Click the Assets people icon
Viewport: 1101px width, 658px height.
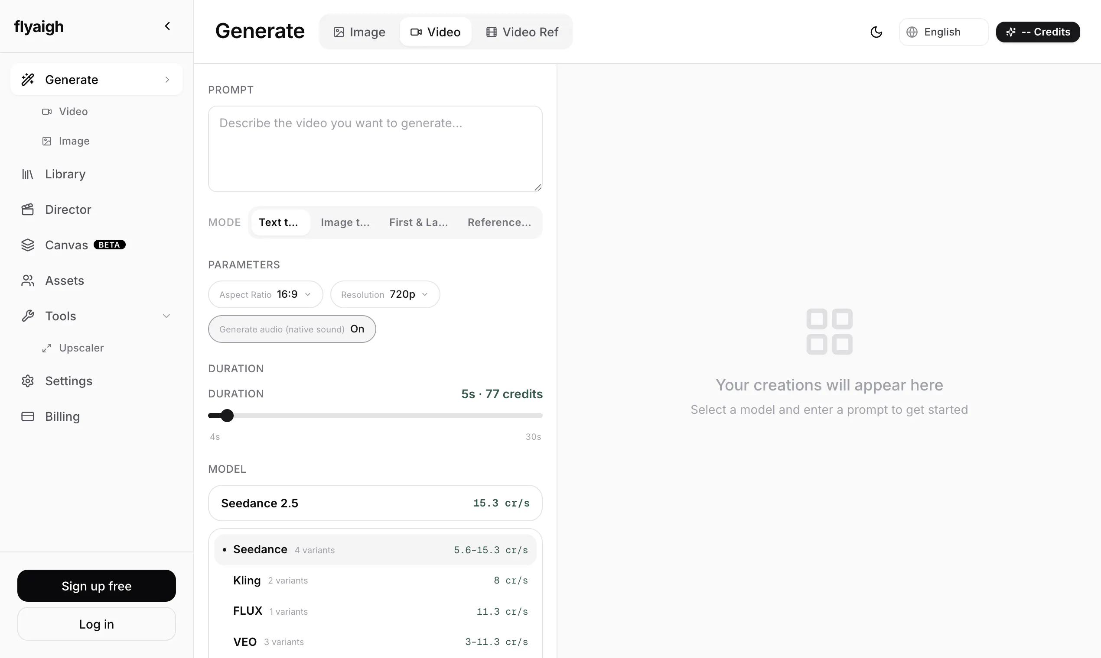click(28, 280)
